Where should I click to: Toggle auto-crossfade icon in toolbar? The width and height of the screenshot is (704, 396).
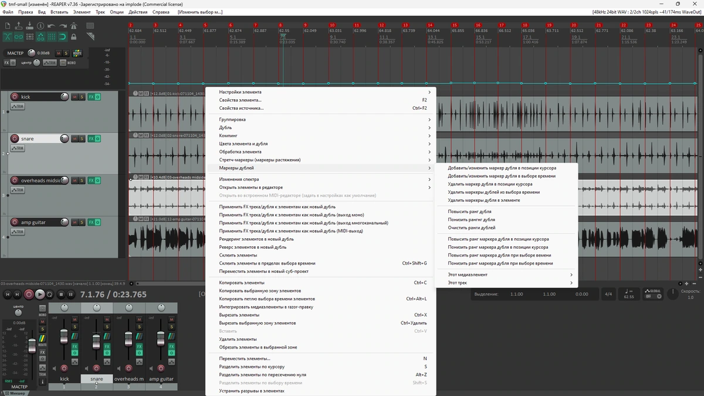click(7, 36)
